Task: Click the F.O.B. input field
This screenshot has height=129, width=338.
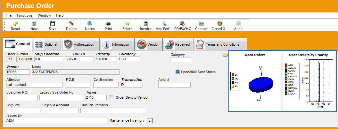Action: pyautogui.click(x=78, y=85)
